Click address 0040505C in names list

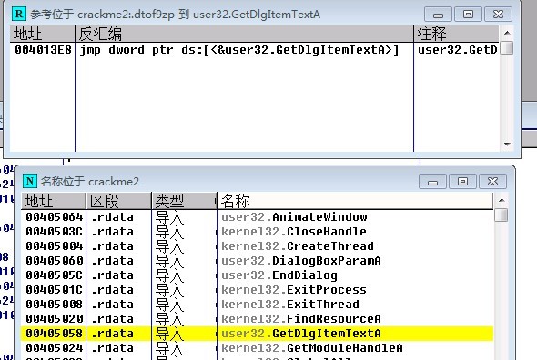[x=54, y=275]
